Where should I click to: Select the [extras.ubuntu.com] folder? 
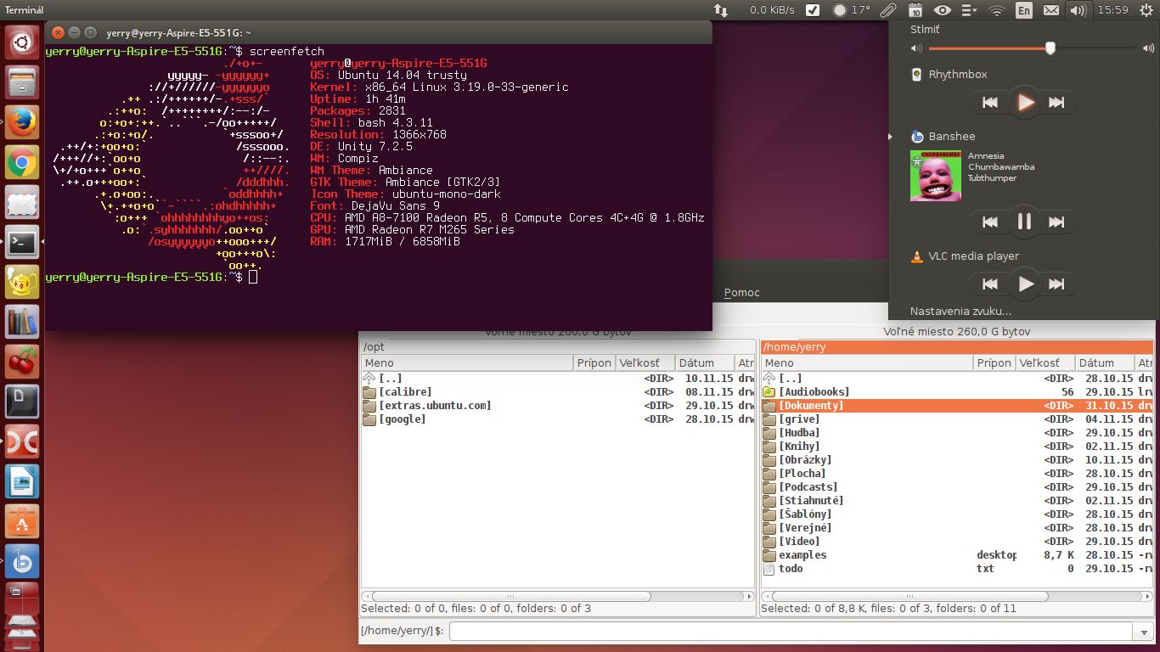(x=557, y=406)
